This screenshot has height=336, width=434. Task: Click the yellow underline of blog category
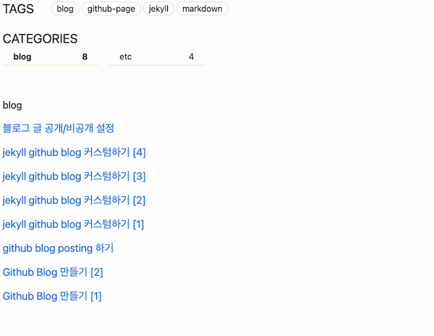tap(51, 65)
